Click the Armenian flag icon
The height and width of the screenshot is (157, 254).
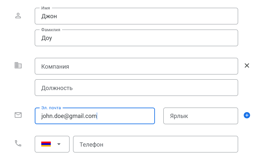click(x=46, y=144)
